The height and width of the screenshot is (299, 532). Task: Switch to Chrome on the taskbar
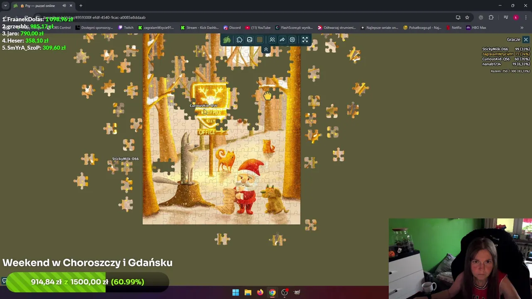[272, 292]
